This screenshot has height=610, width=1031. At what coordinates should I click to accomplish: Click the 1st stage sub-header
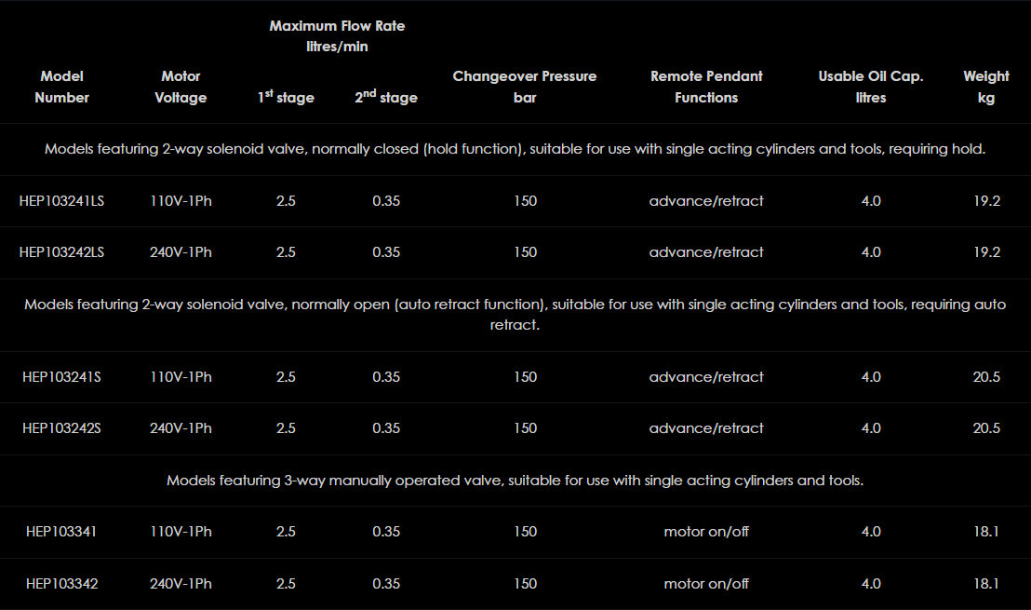(x=286, y=97)
